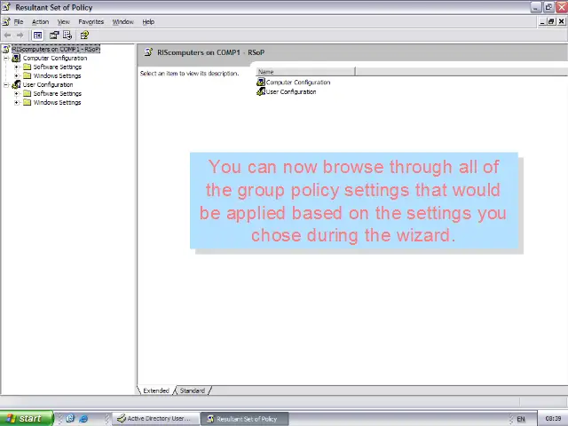The image size is (568, 426).
Task: Toggle the Show/Hide Console Tree icon
Action: 37,35
